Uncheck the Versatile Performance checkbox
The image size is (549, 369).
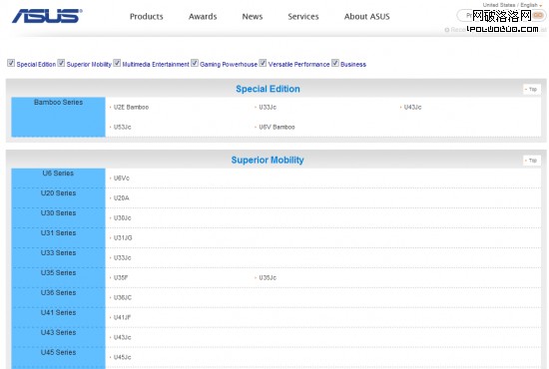pyautogui.click(x=263, y=63)
